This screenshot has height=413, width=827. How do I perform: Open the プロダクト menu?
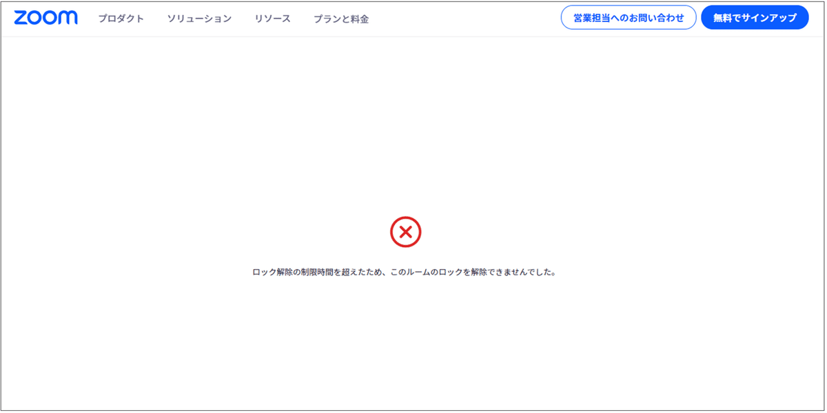pos(121,19)
